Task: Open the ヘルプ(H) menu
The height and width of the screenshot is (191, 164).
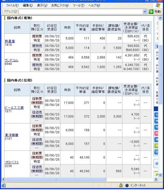Action: pos(94,5)
